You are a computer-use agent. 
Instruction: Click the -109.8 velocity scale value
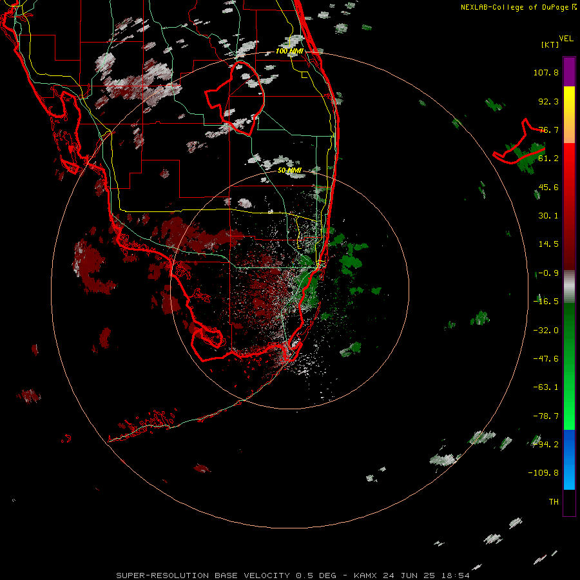(x=543, y=473)
